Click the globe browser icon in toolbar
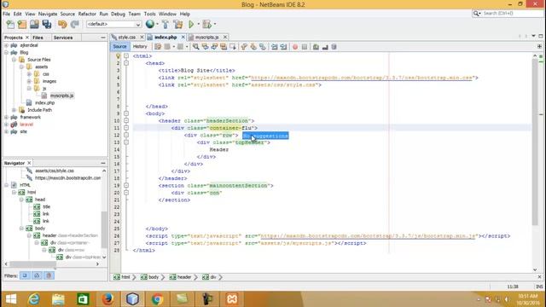546x307 pixels. pos(150,24)
